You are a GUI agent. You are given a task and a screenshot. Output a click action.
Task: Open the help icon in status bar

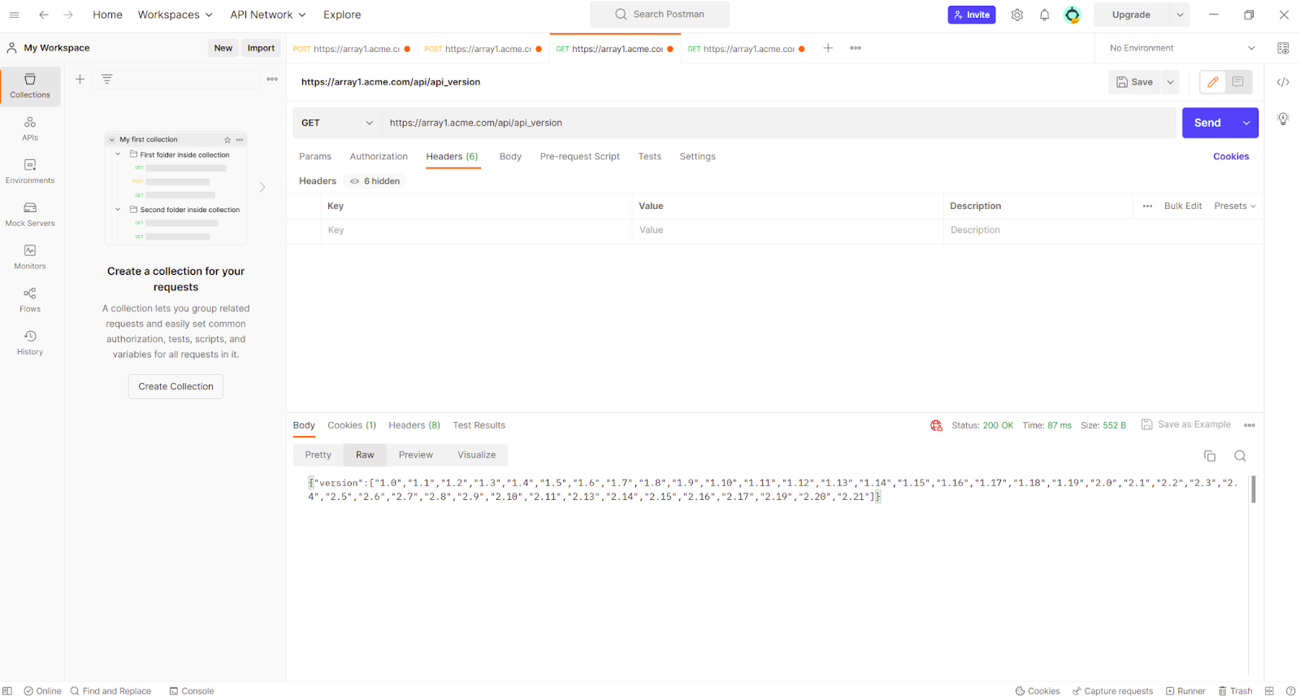(x=1290, y=691)
